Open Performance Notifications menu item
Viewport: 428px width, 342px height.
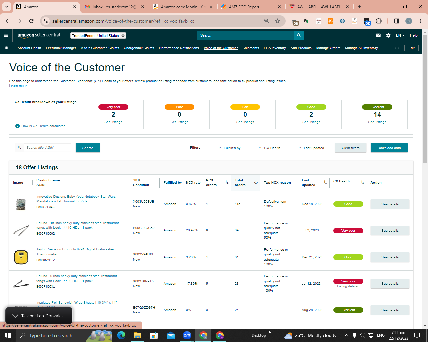(179, 48)
